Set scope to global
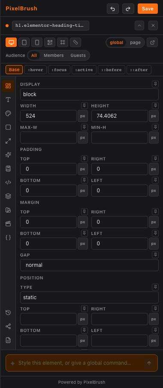The height and width of the screenshot is (388, 163). pyautogui.click(x=117, y=42)
